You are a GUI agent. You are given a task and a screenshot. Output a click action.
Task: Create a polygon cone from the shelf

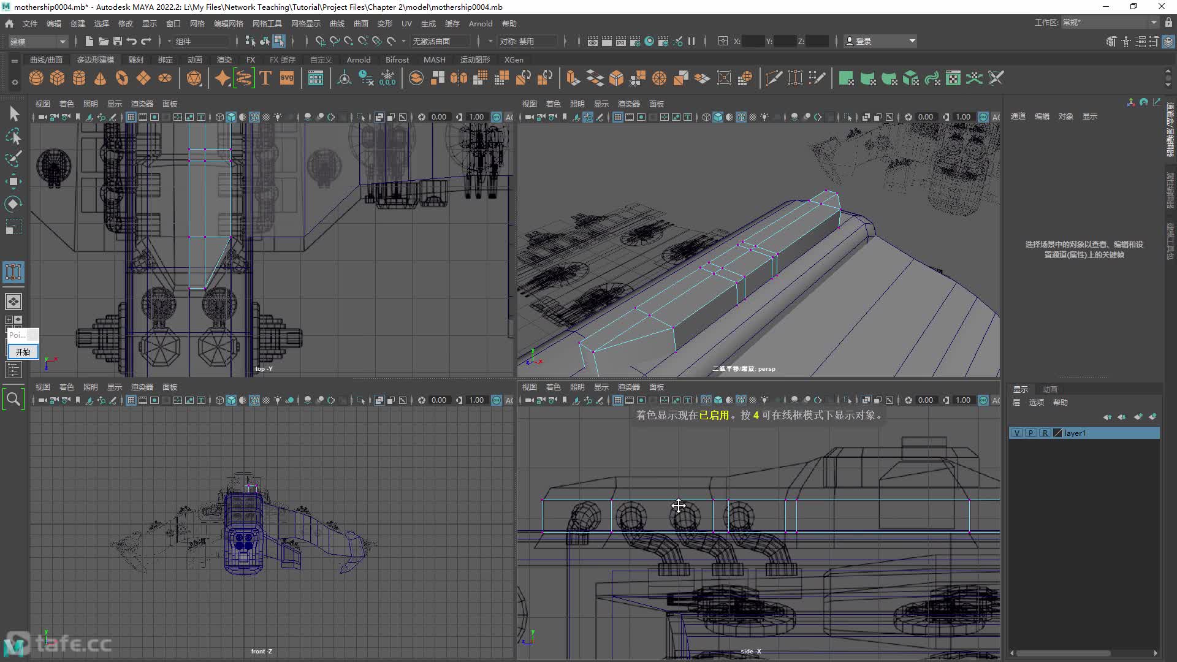tap(101, 78)
